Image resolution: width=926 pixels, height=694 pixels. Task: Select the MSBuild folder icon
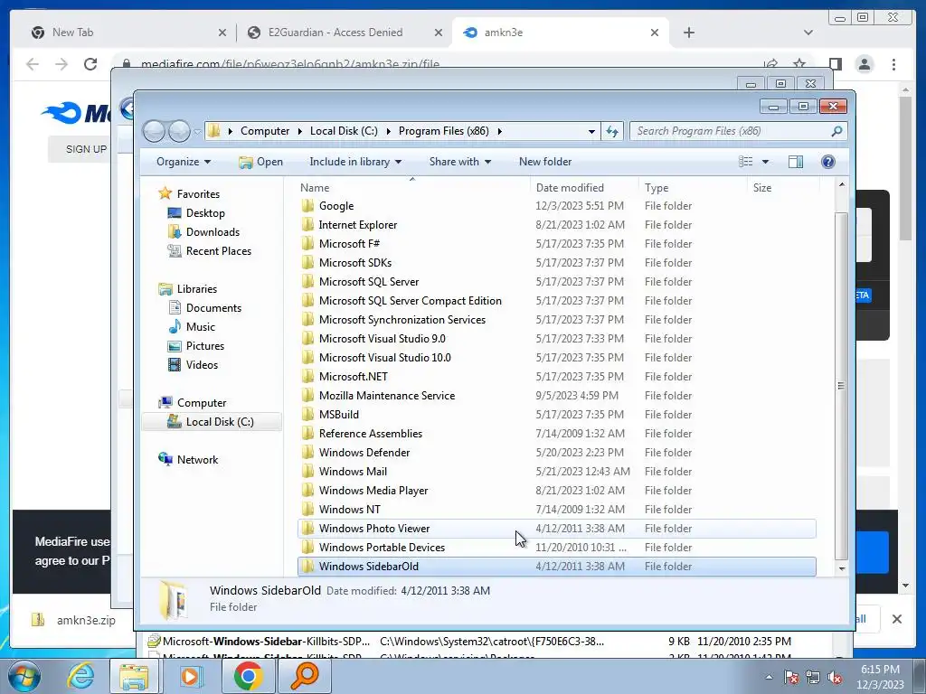point(307,414)
